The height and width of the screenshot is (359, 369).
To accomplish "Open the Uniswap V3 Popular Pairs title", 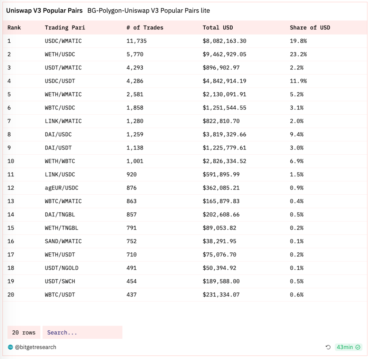I will click(44, 11).
